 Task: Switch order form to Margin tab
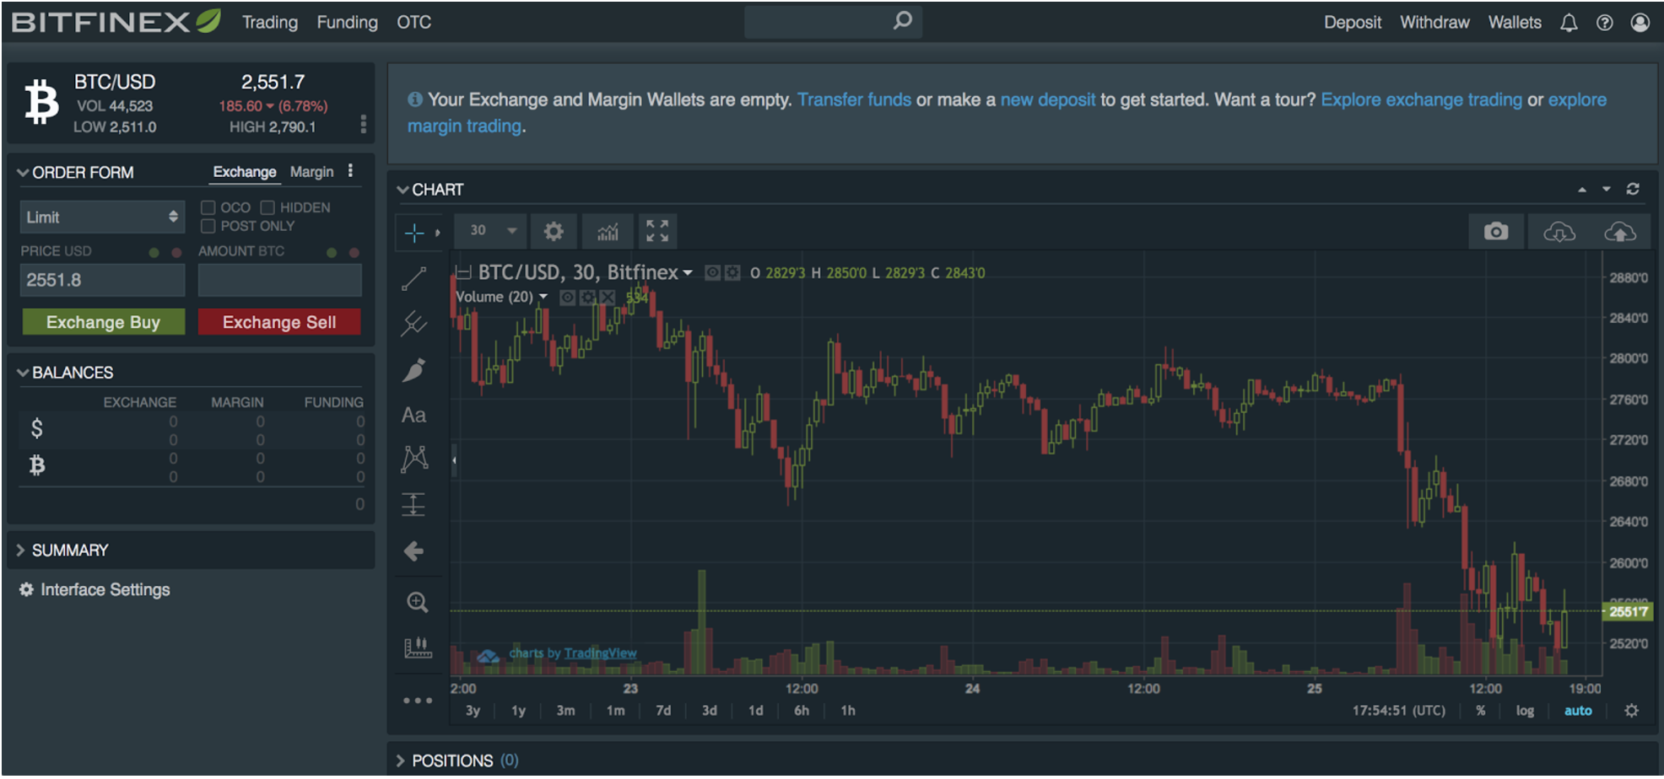tap(311, 172)
